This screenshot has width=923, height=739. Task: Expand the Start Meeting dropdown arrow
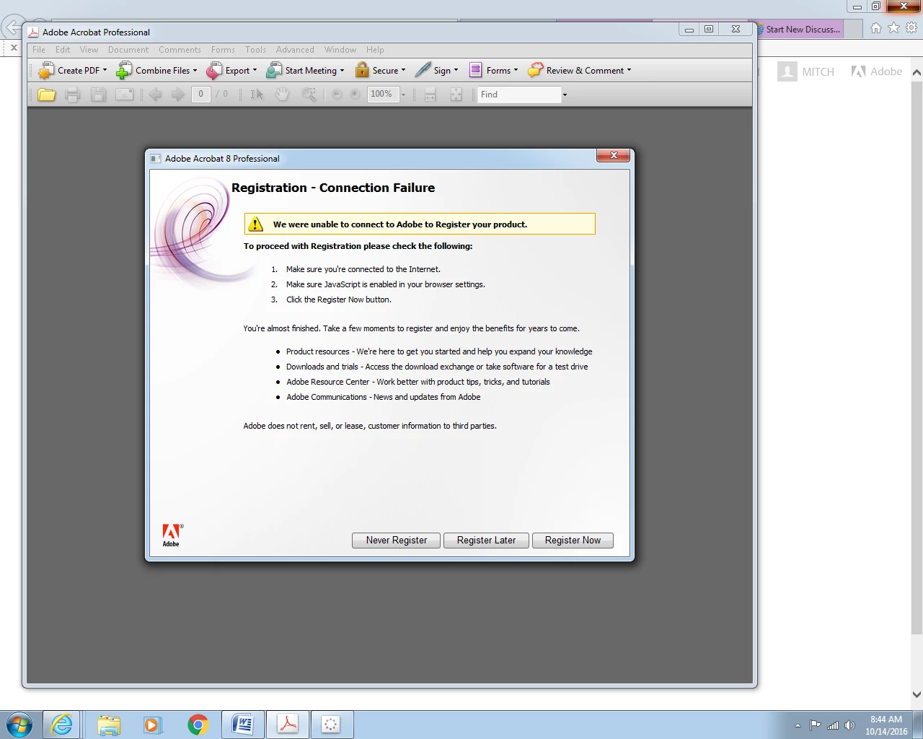(342, 70)
